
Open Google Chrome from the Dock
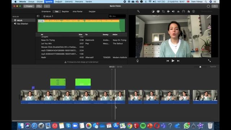click(129, 126)
